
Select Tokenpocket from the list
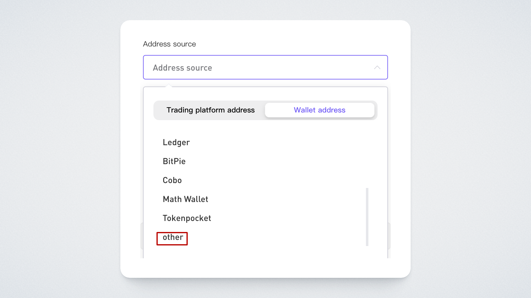(x=187, y=218)
